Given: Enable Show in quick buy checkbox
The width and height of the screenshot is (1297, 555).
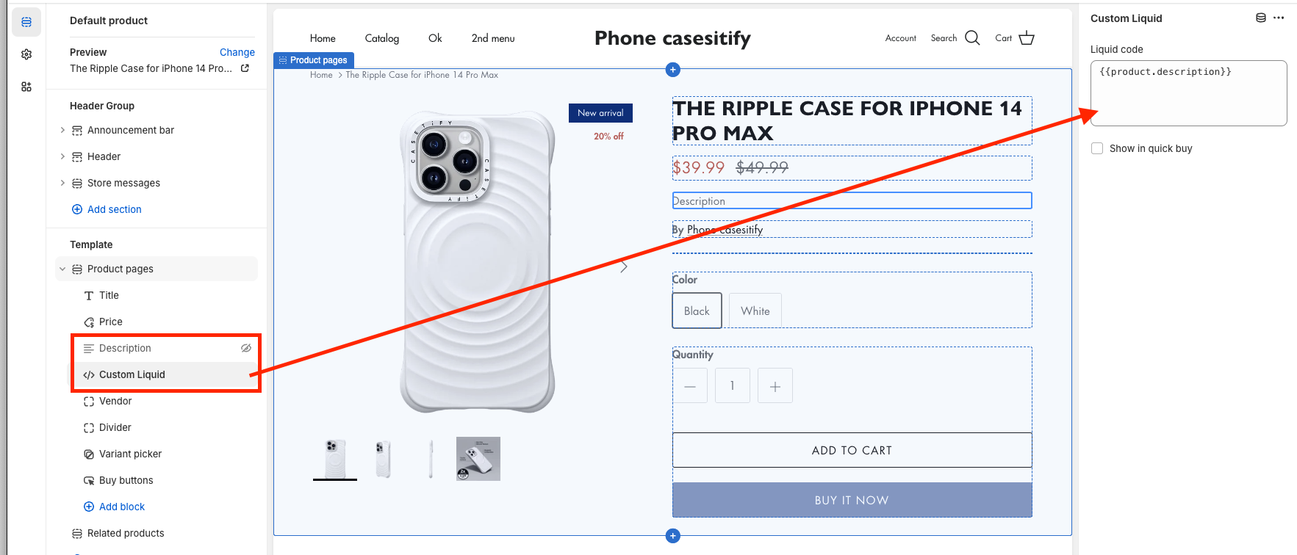Looking at the screenshot, I should point(1097,148).
